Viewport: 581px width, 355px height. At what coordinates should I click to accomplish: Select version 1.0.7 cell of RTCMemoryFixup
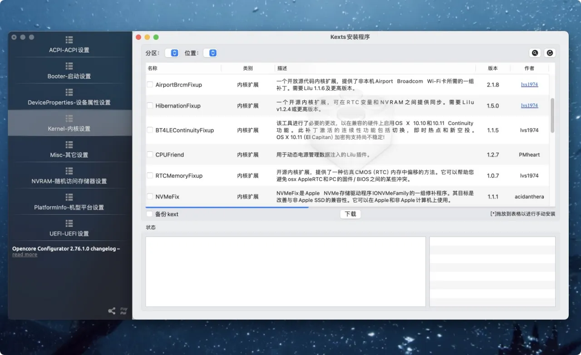[x=493, y=175]
